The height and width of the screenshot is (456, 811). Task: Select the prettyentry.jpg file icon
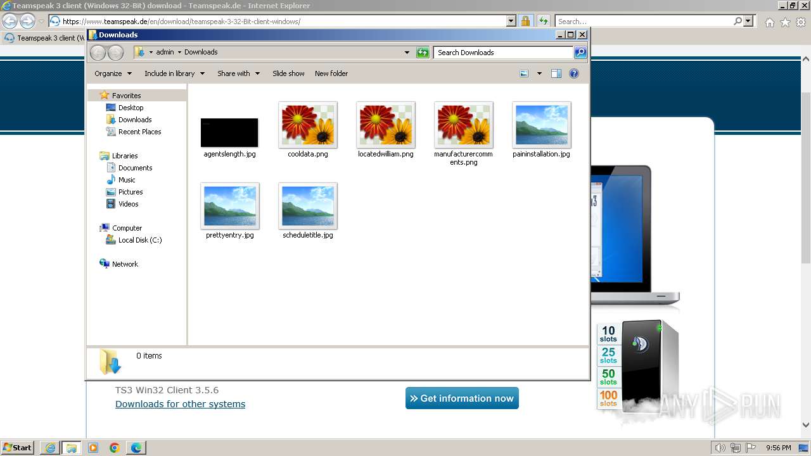pyautogui.click(x=230, y=206)
